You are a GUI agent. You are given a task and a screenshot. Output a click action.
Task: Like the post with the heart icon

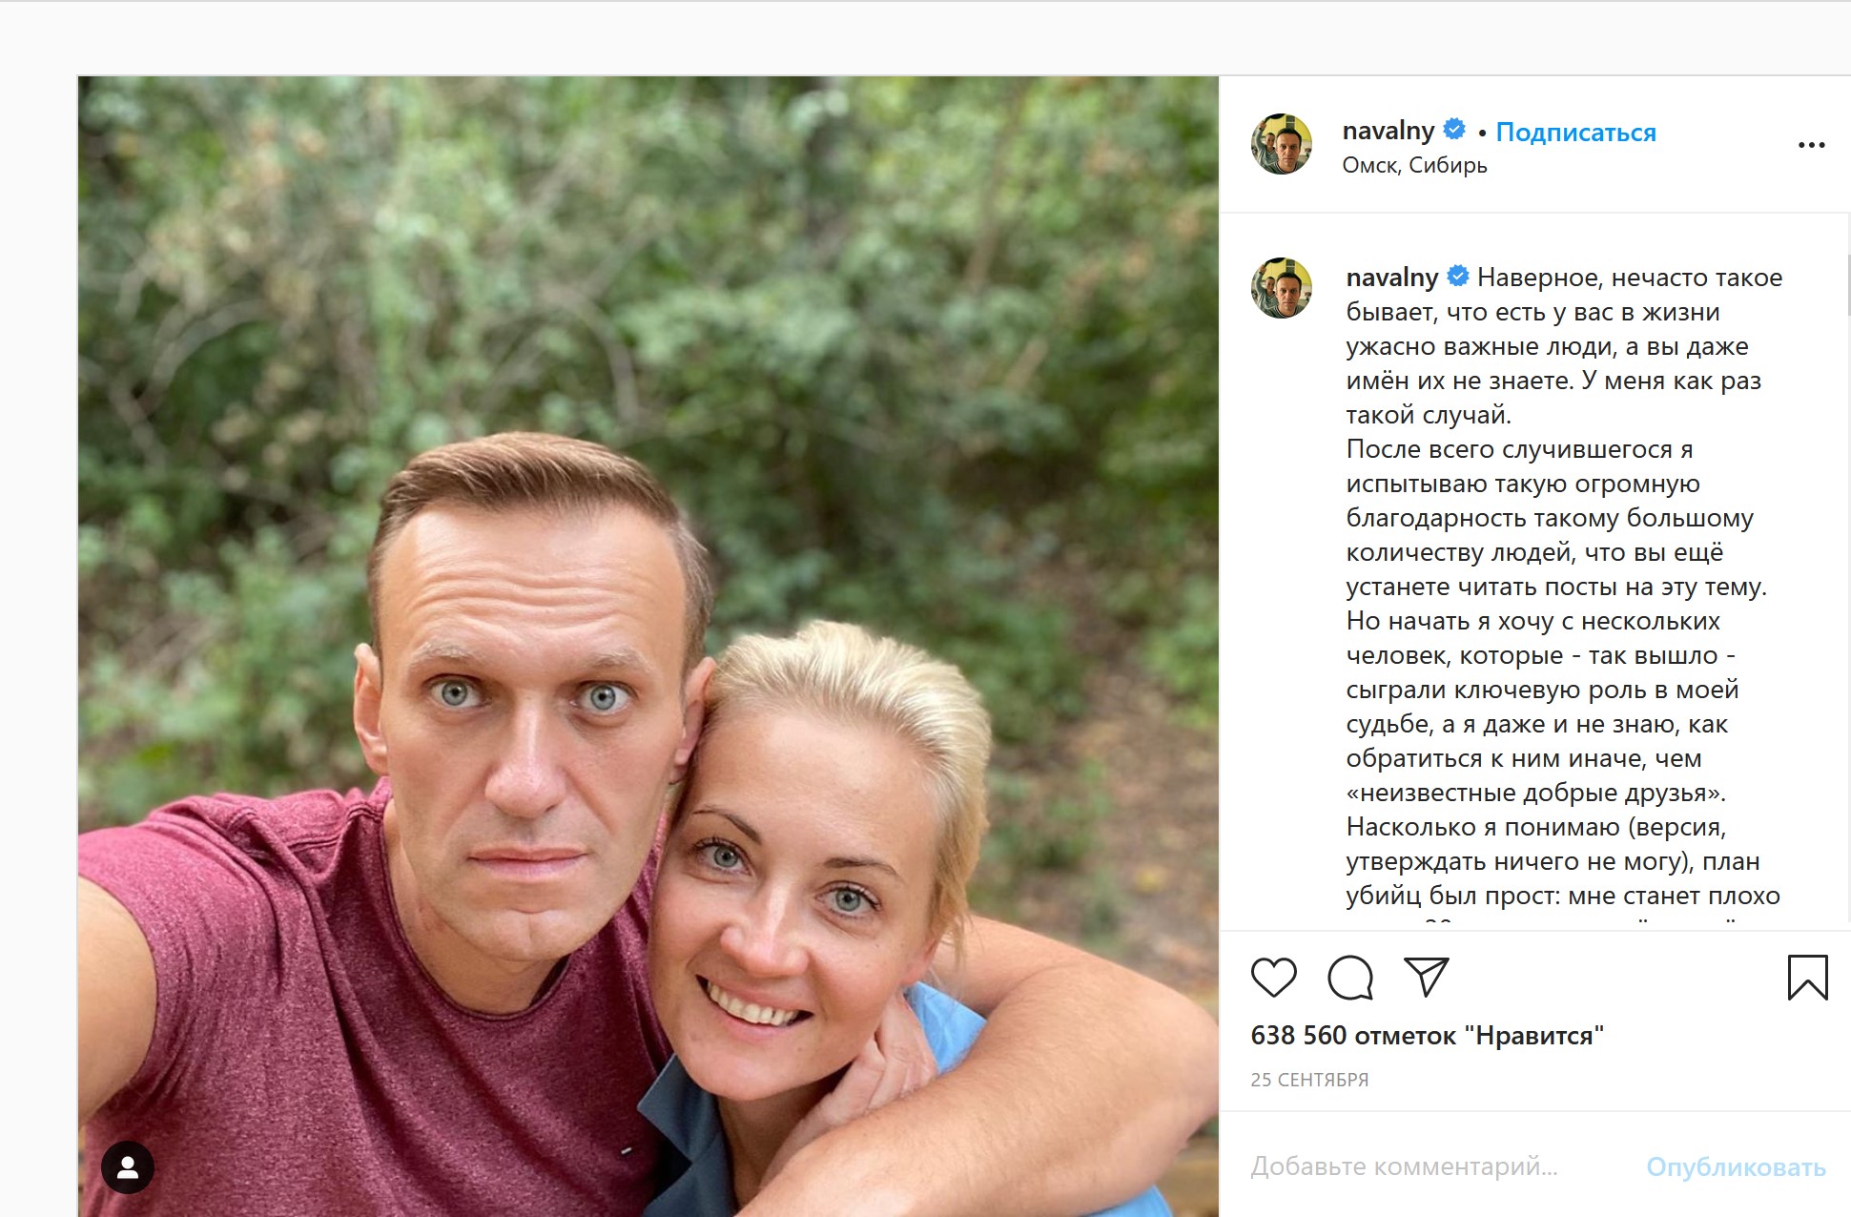(1277, 977)
